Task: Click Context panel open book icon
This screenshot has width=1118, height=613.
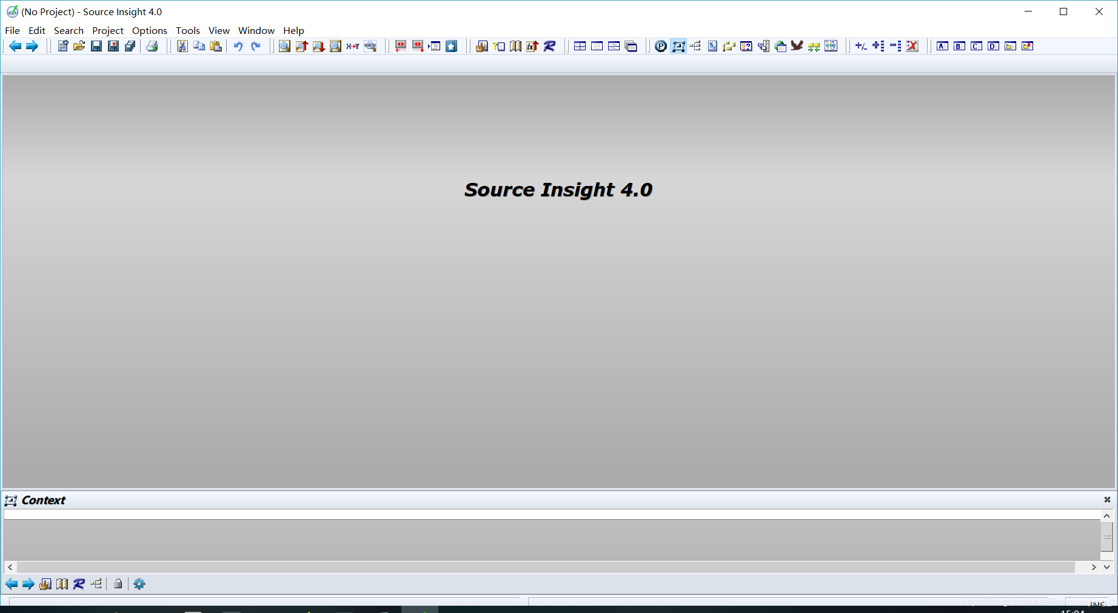Action: coord(62,584)
